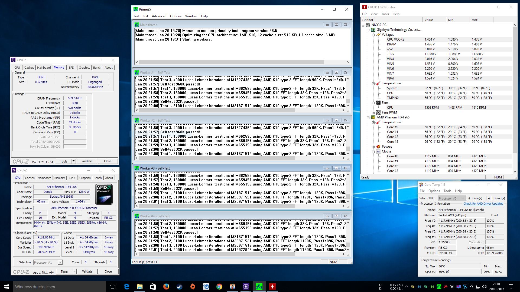Image resolution: width=520 pixels, height=292 pixels.
Task: Click the Main thread horizontal scrollbar
Action: coord(232,62)
